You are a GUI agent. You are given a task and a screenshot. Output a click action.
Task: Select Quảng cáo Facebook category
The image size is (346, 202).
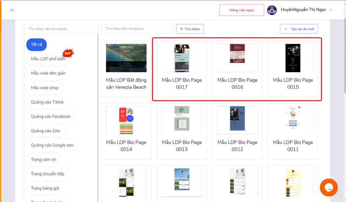(x=50, y=116)
